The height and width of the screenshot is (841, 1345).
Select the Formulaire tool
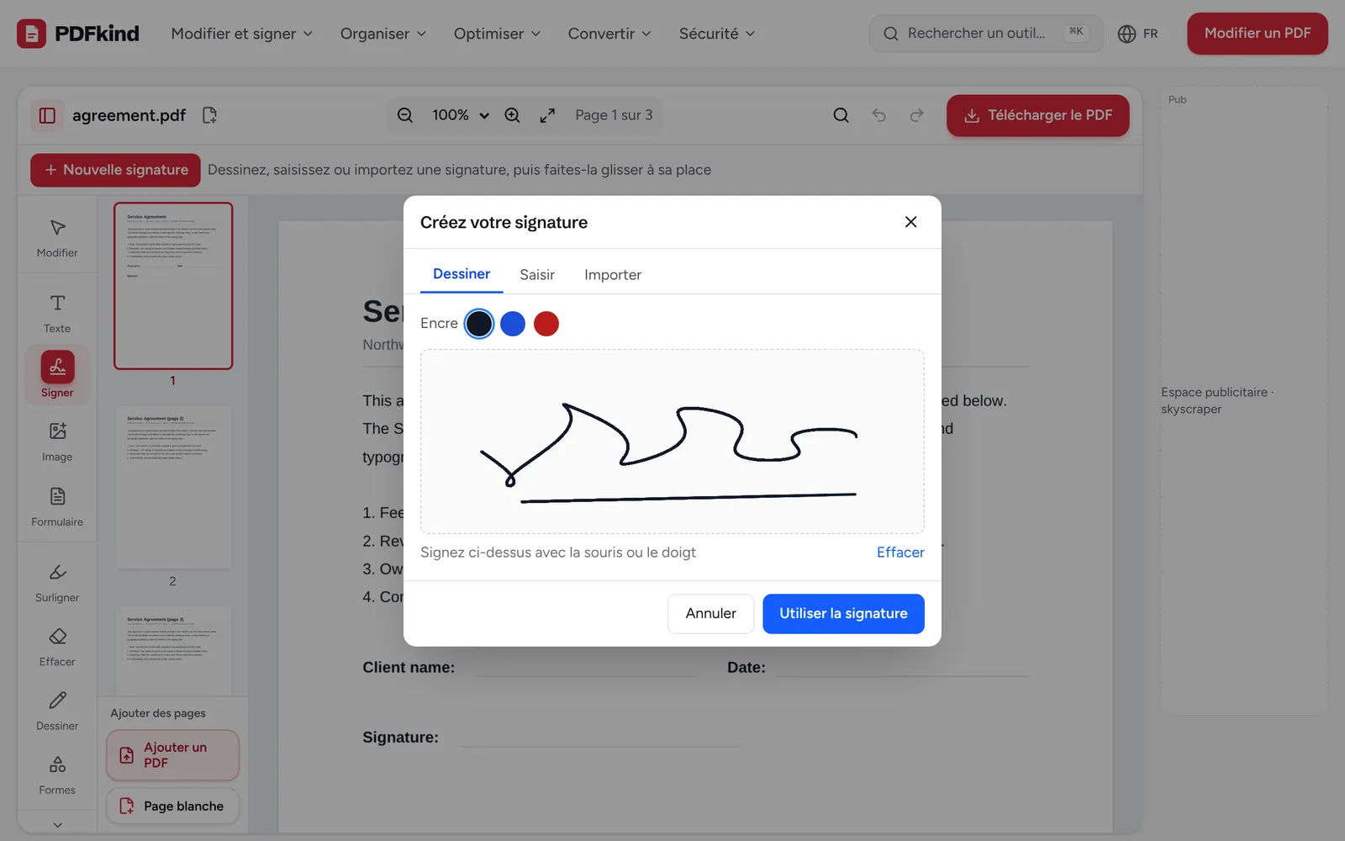tap(57, 507)
